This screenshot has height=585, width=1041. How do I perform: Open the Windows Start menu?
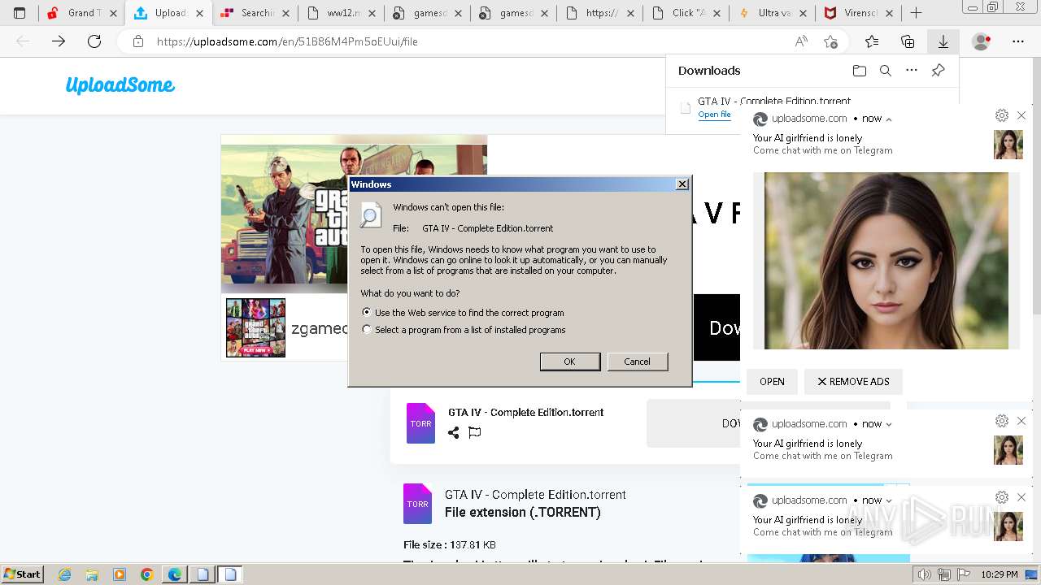click(22, 574)
